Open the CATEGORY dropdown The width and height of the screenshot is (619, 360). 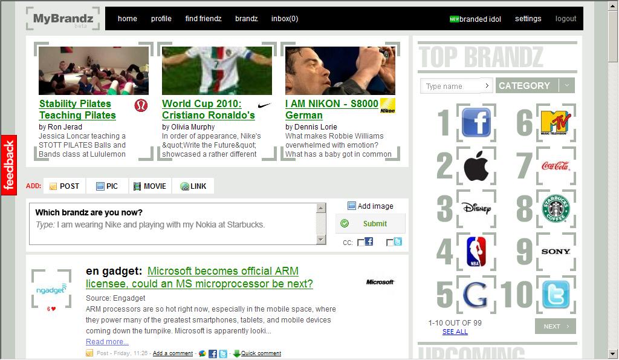535,85
